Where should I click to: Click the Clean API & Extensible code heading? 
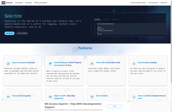(x=108, y=63)
